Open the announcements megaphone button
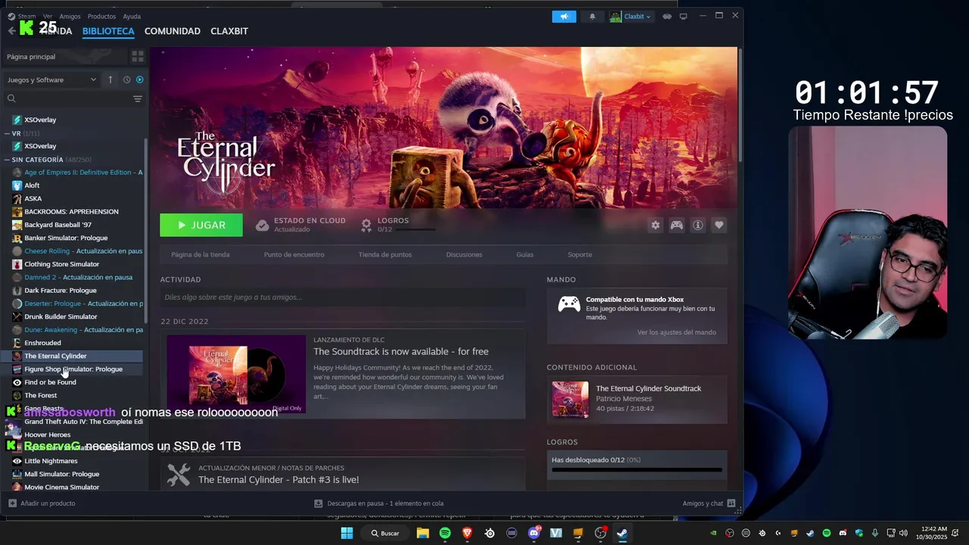This screenshot has width=969, height=545. (x=564, y=17)
